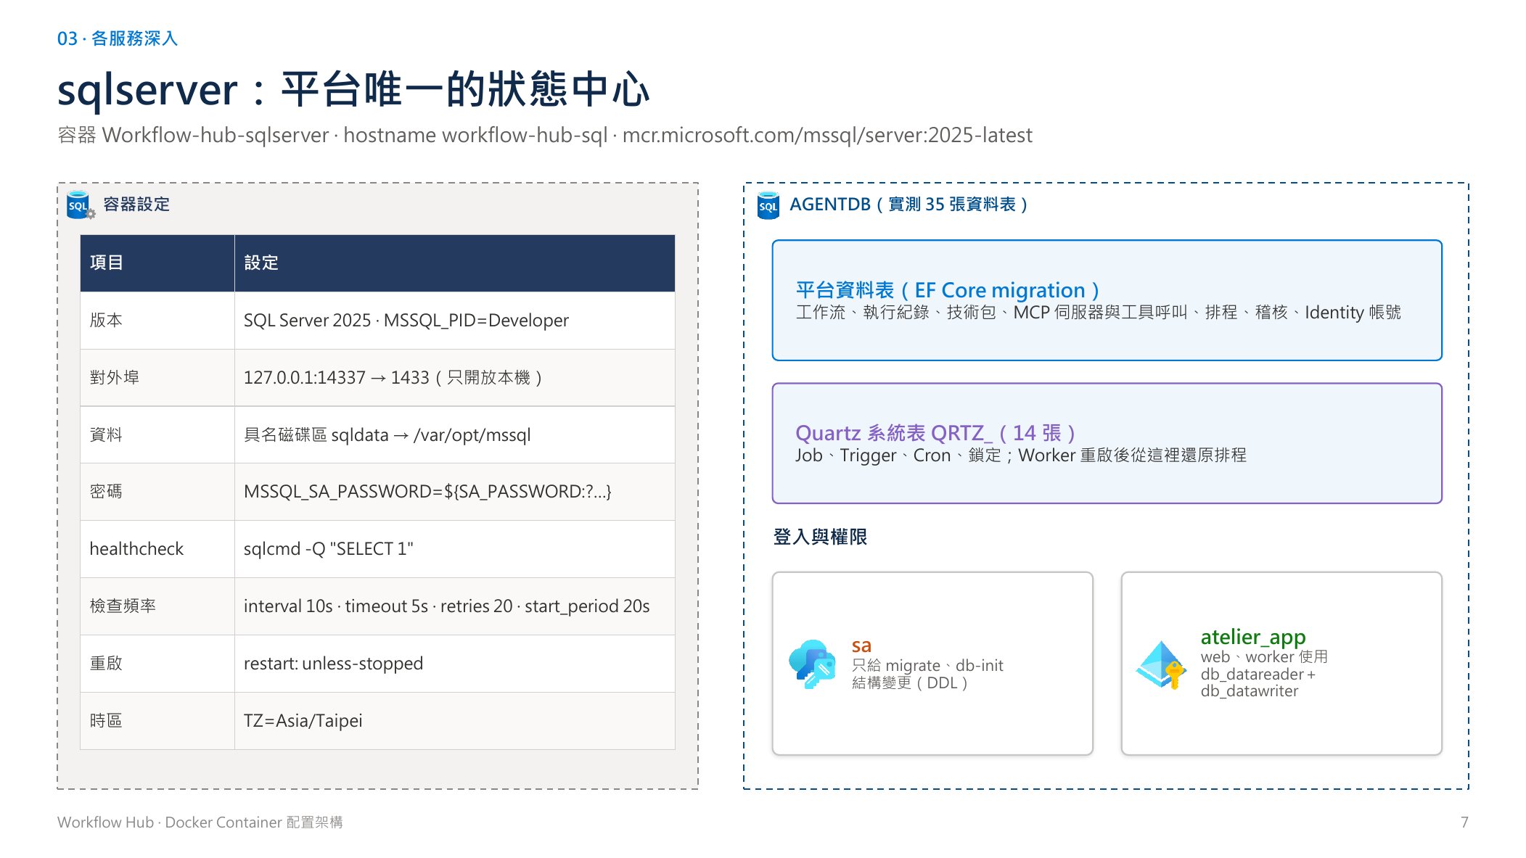Image resolution: width=1526 pixels, height=858 pixels.
Task: Click the SQL database icon beside AGENTDB
Action: tap(768, 205)
